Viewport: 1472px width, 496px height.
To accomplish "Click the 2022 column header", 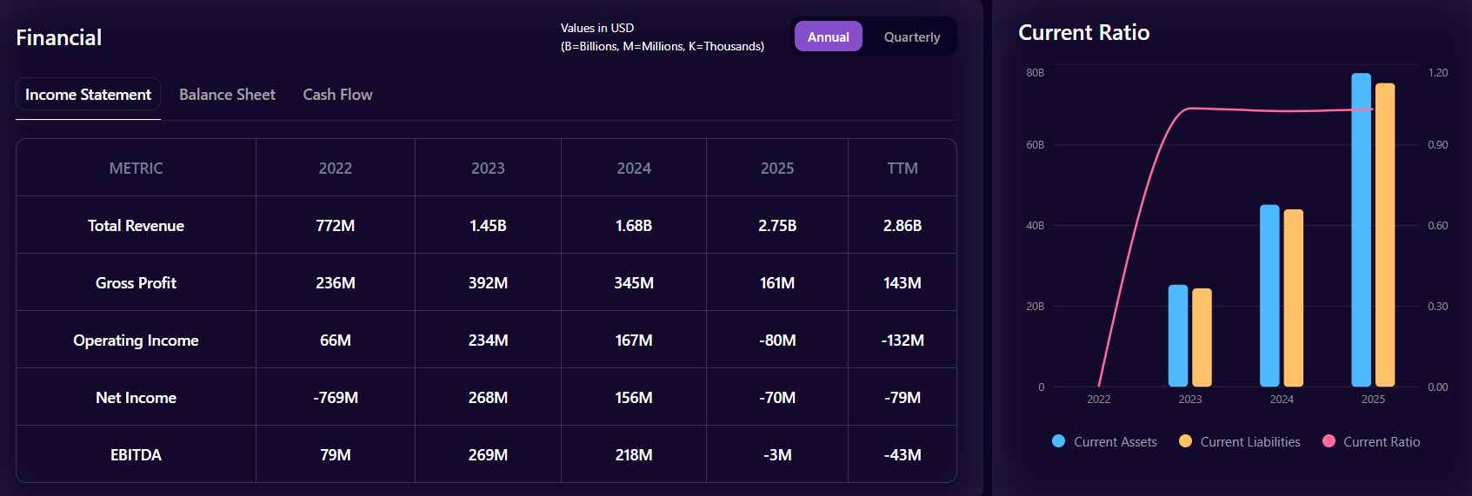I will point(336,169).
